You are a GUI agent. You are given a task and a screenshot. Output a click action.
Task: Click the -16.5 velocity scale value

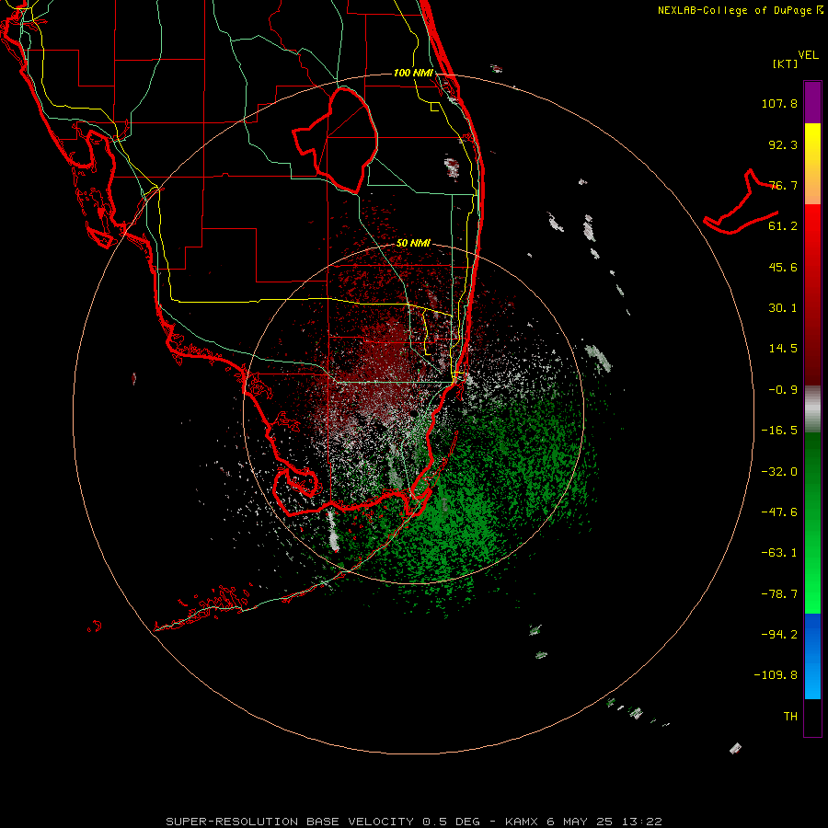(x=779, y=431)
